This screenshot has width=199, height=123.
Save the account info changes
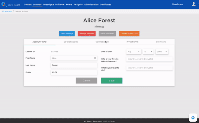coord(112,80)
